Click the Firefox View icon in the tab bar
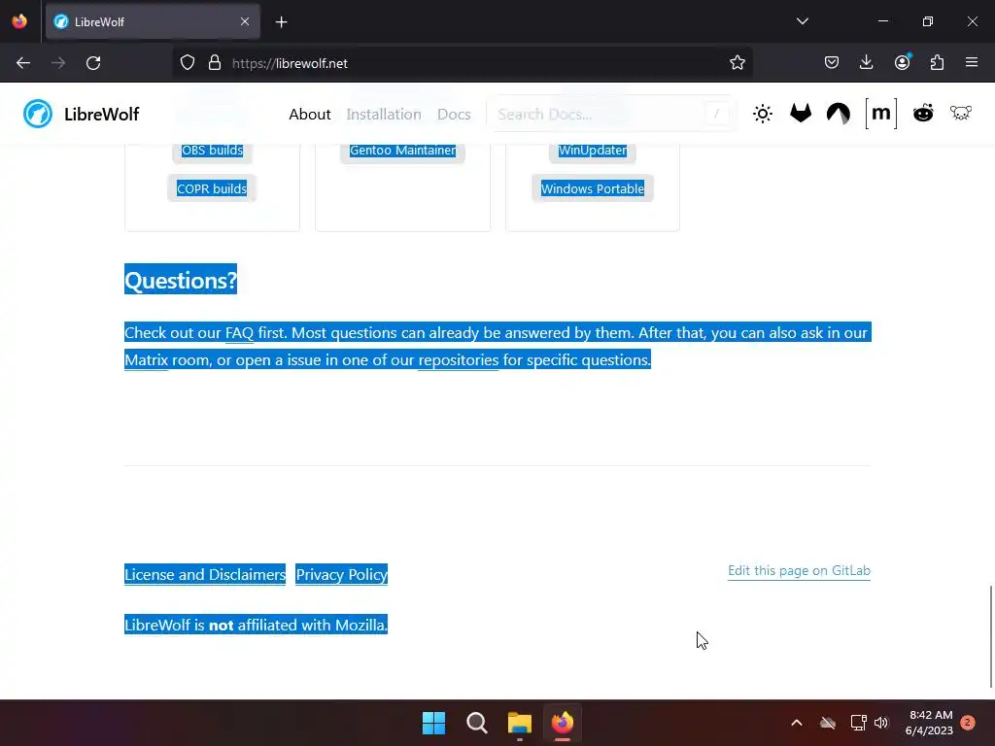This screenshot has height=746, width=995. tap(19, 21)
